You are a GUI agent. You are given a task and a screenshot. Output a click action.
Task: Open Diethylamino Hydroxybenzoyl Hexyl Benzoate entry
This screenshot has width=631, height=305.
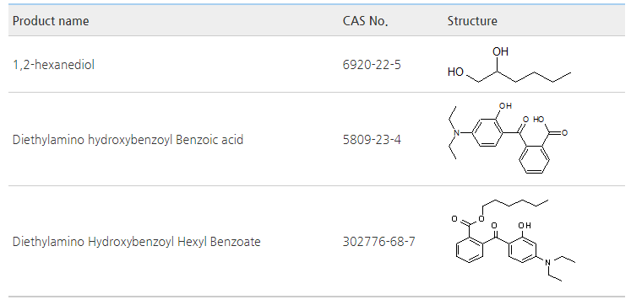click(x=137, y=242)
